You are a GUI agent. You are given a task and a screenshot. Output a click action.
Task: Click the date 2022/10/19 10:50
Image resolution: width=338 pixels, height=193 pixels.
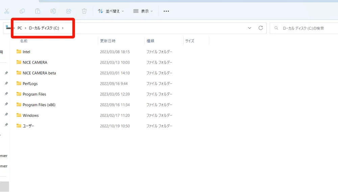click(115, 126)
